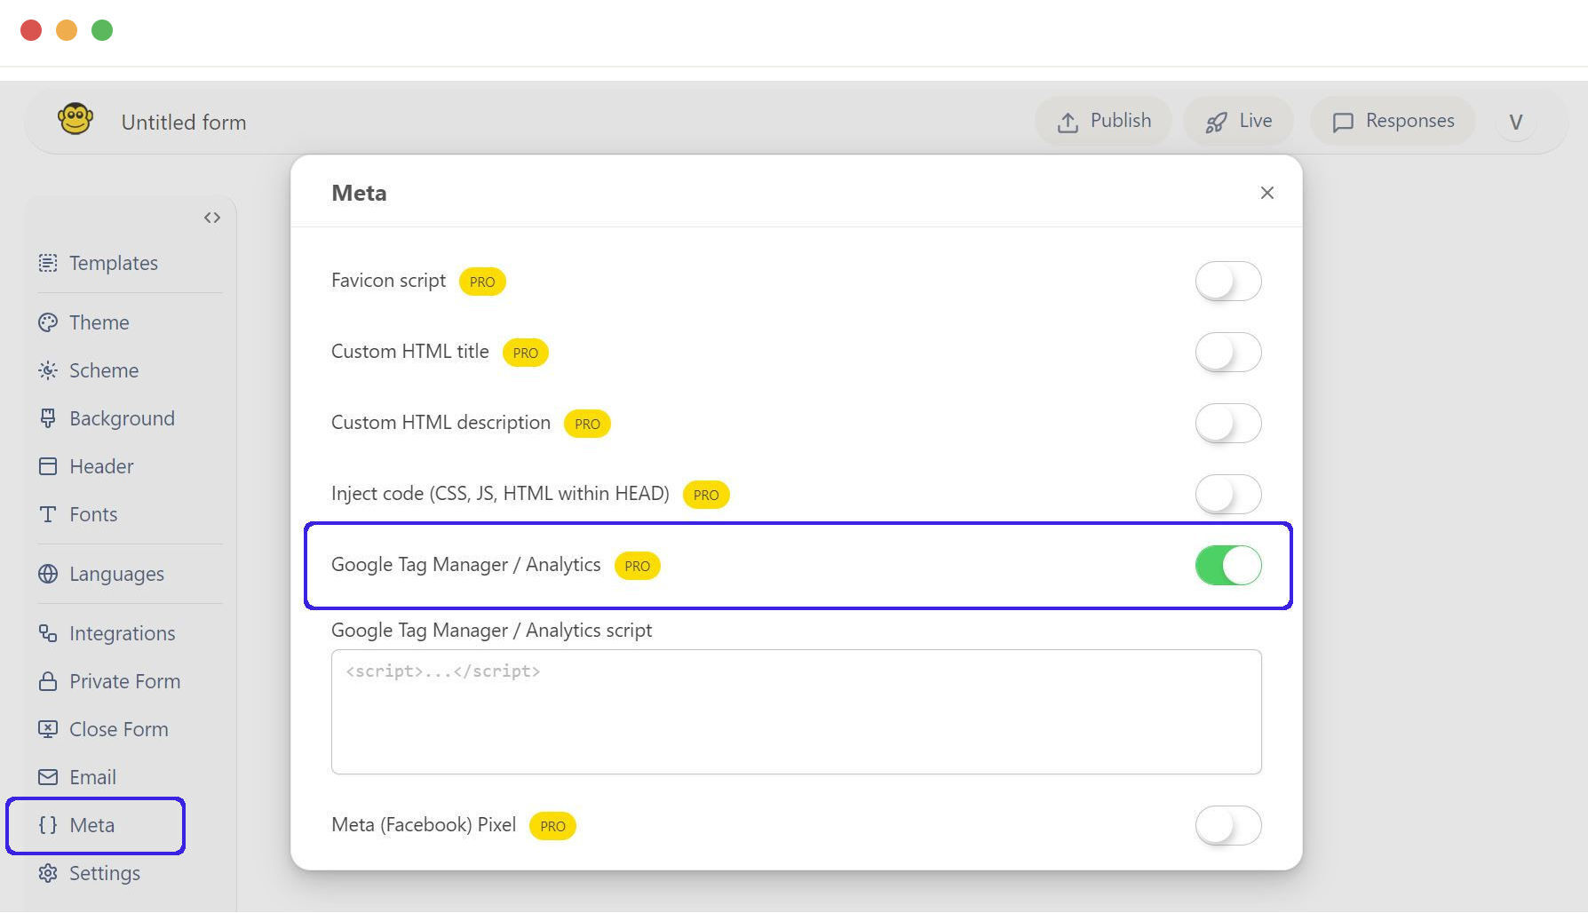Click the Templates list icon

[48, 263]
